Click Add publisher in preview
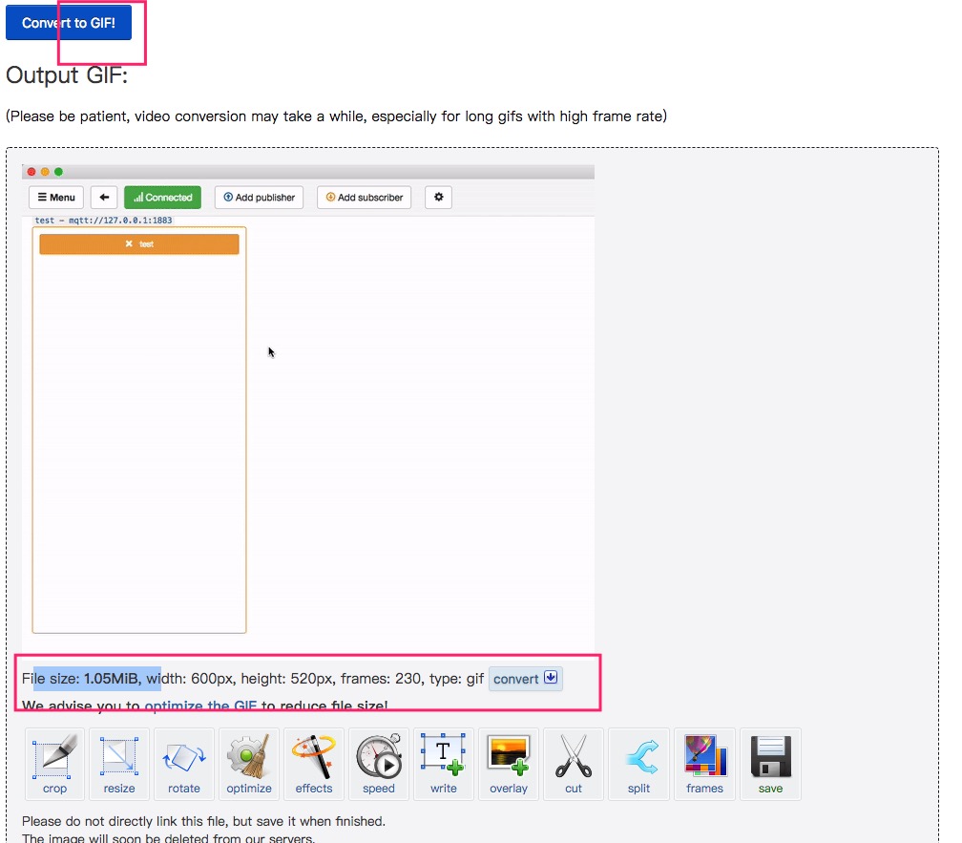Image resolution: width=962 pixels, height=843 pixels. 259,197
